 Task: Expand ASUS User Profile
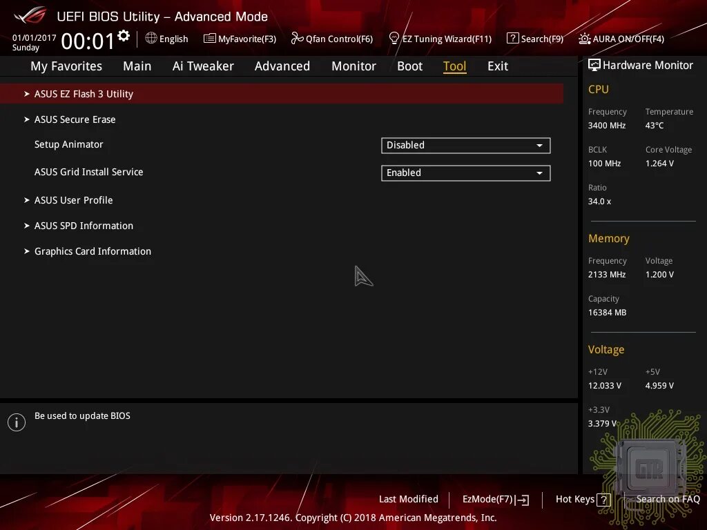[x=73, y=200]
